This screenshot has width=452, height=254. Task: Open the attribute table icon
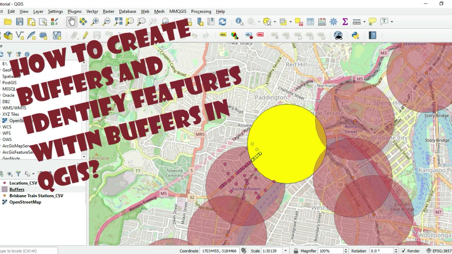pyautogui.click(x=310, y=22)
